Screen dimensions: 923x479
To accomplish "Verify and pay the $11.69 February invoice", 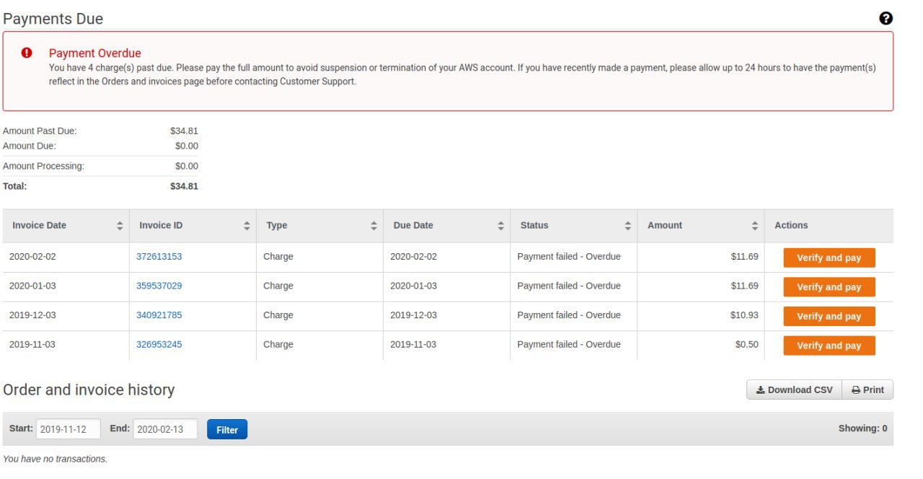I will pyautogui.click(x=829, y=258).
